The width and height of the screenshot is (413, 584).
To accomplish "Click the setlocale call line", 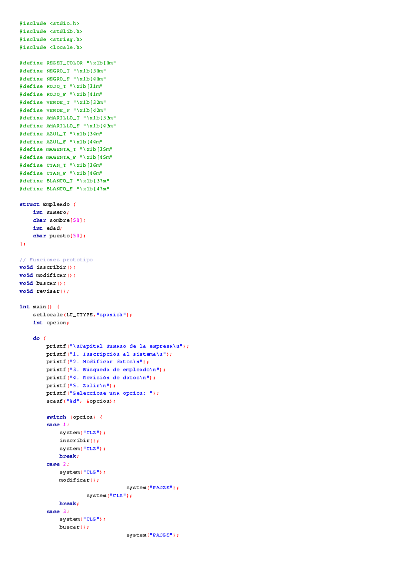I will (82, 315).
